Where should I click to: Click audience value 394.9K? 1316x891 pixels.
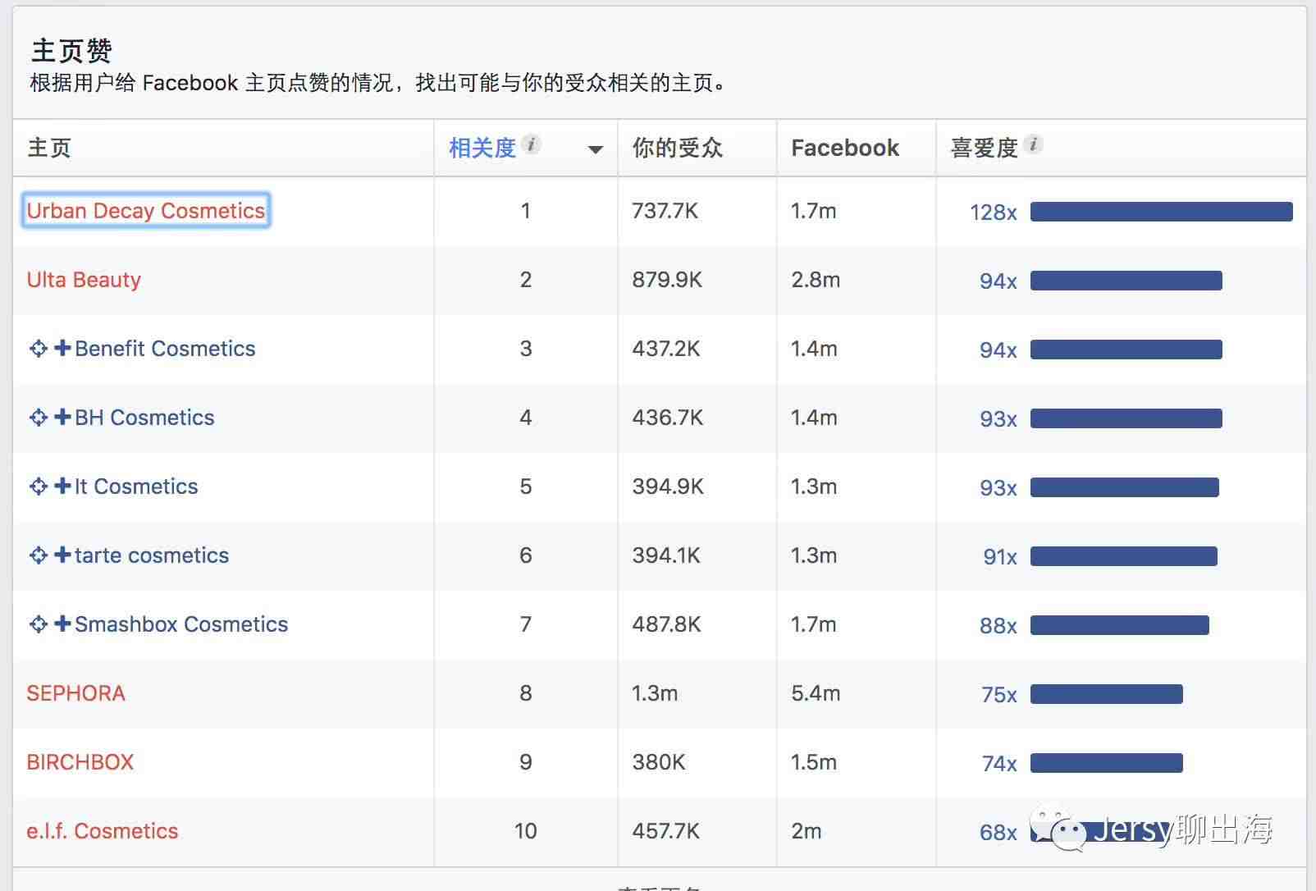tap(668, 487)
